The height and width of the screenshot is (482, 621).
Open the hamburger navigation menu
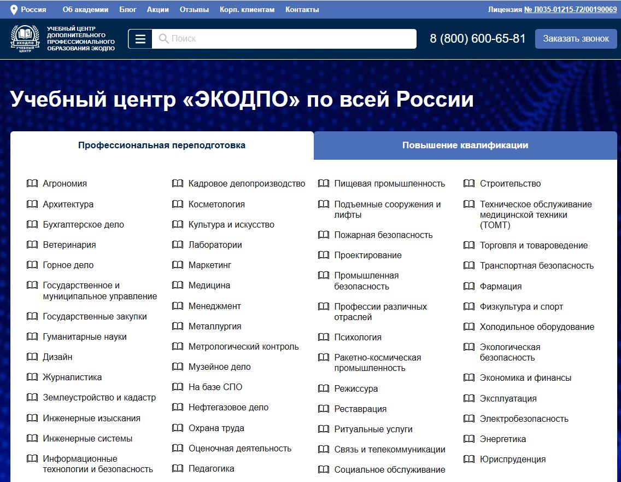pyautogui.click(x=140, y=38)
